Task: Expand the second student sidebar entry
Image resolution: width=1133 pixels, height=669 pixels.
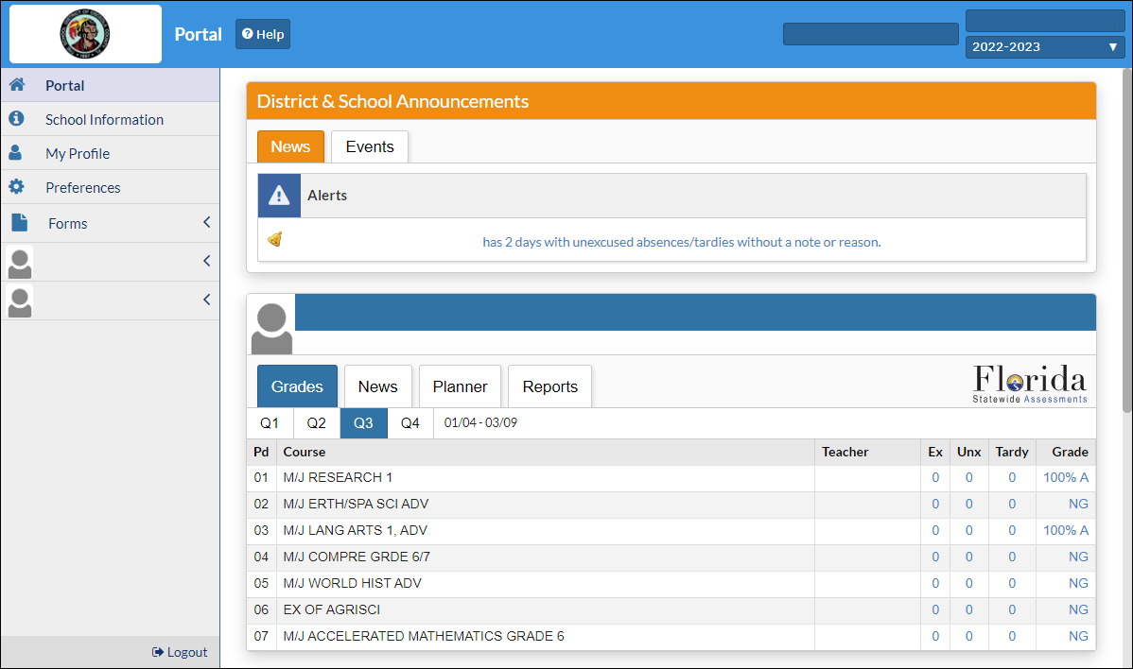Action: (206, 300)
